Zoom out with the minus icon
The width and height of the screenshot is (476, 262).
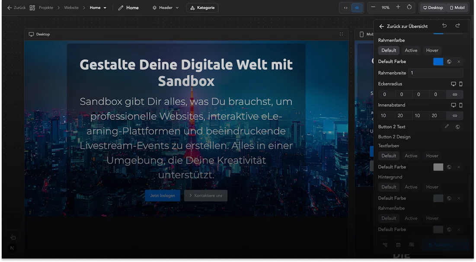[373, 7]
